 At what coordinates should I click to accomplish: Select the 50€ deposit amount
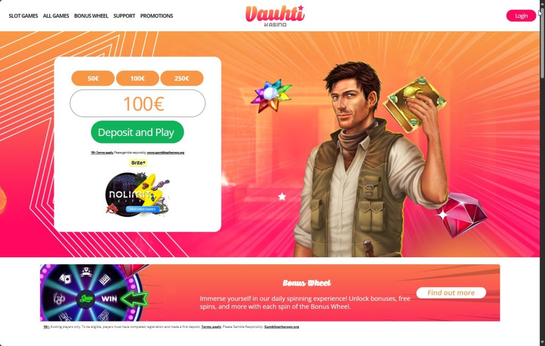coord(93,79)
